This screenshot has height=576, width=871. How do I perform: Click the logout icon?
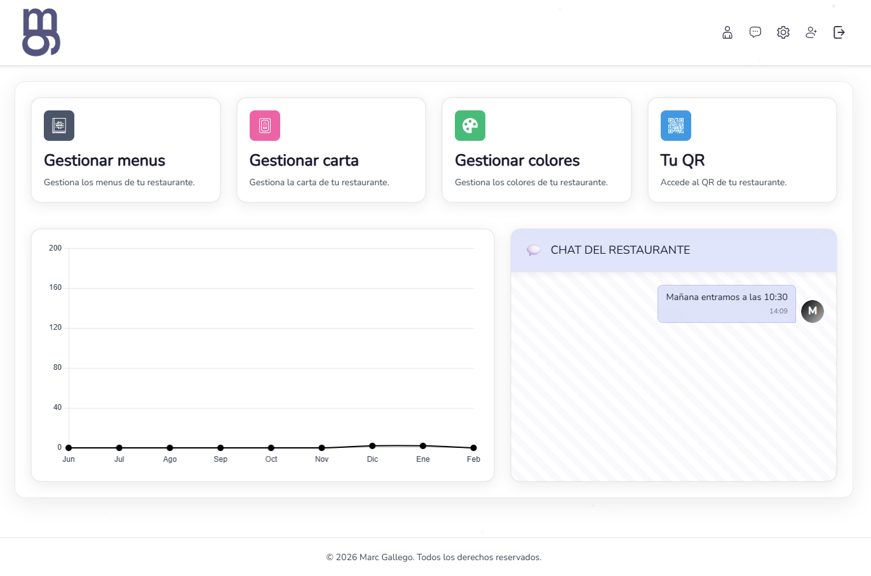point(839,32)
